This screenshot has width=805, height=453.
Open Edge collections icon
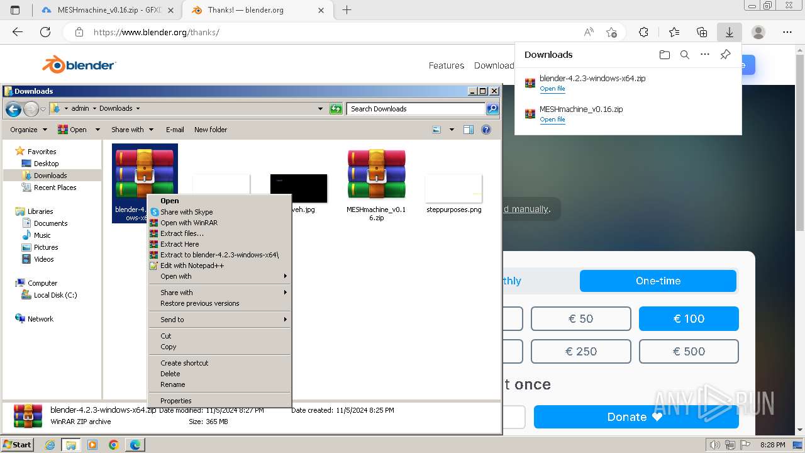(702, 32)
